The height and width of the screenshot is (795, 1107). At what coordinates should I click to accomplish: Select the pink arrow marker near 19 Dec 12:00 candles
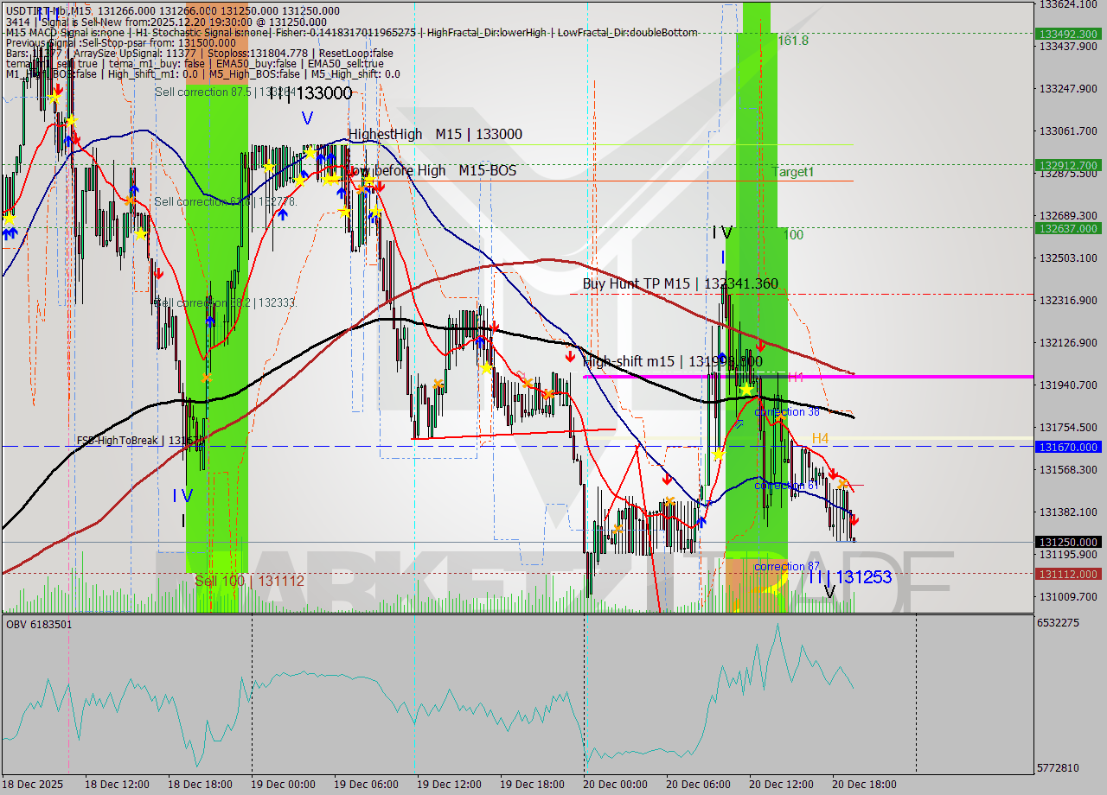(x=521, y=374)
